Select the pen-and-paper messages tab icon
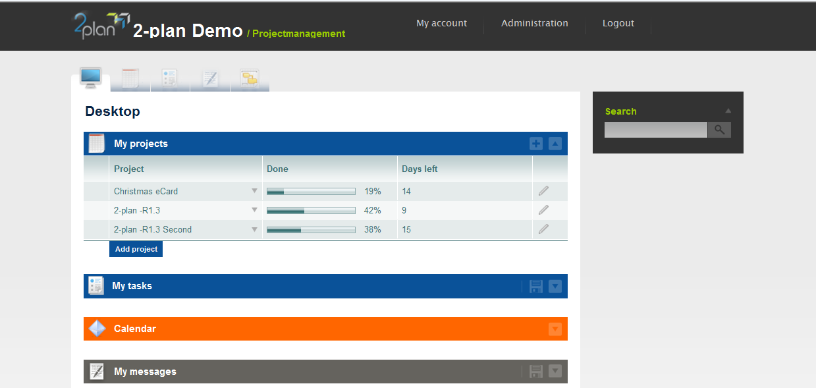Viewport: 816px width, 388px height. 209,77
